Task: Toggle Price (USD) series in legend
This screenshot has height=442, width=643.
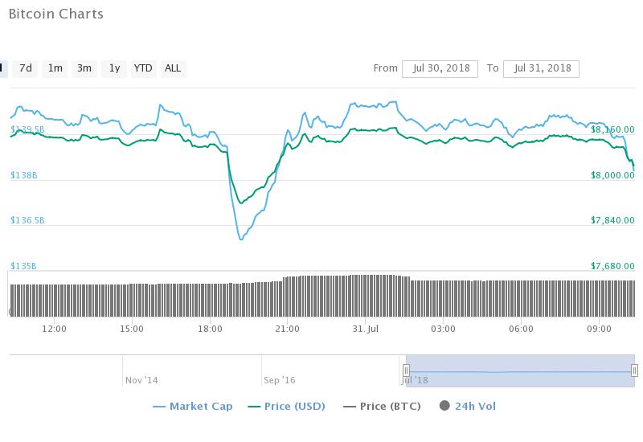Action: 287,407
